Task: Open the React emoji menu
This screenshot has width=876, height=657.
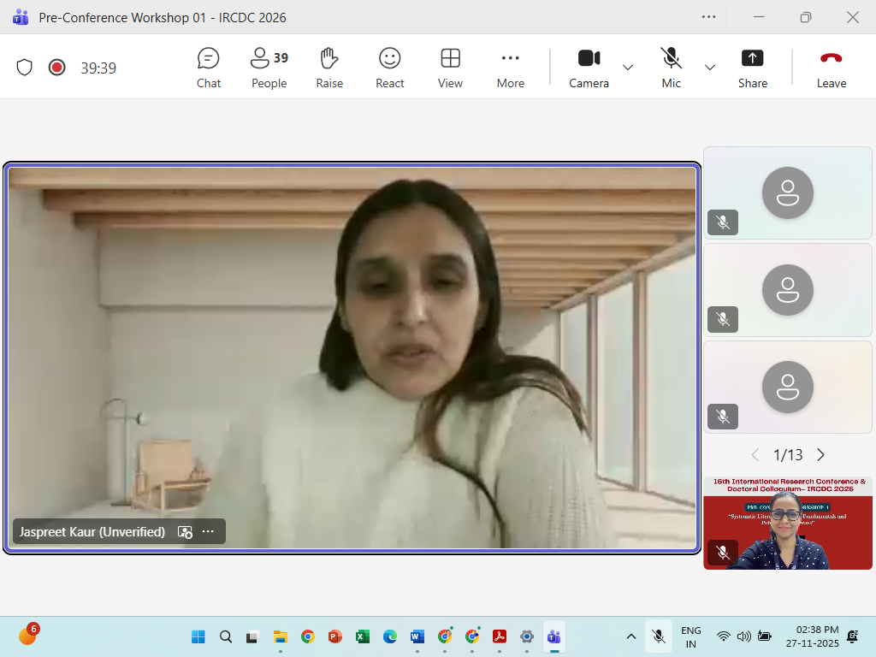Action: tap(390, 68)
